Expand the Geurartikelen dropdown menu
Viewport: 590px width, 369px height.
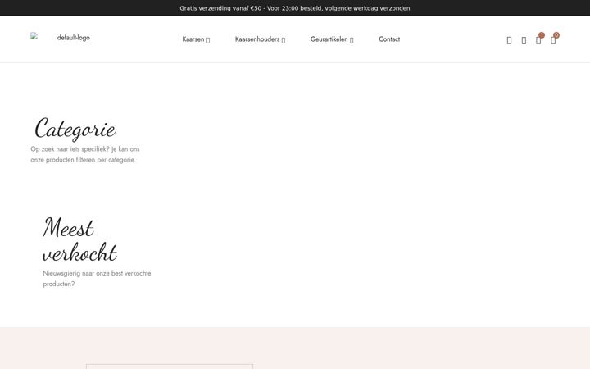(x=332, y=39)
